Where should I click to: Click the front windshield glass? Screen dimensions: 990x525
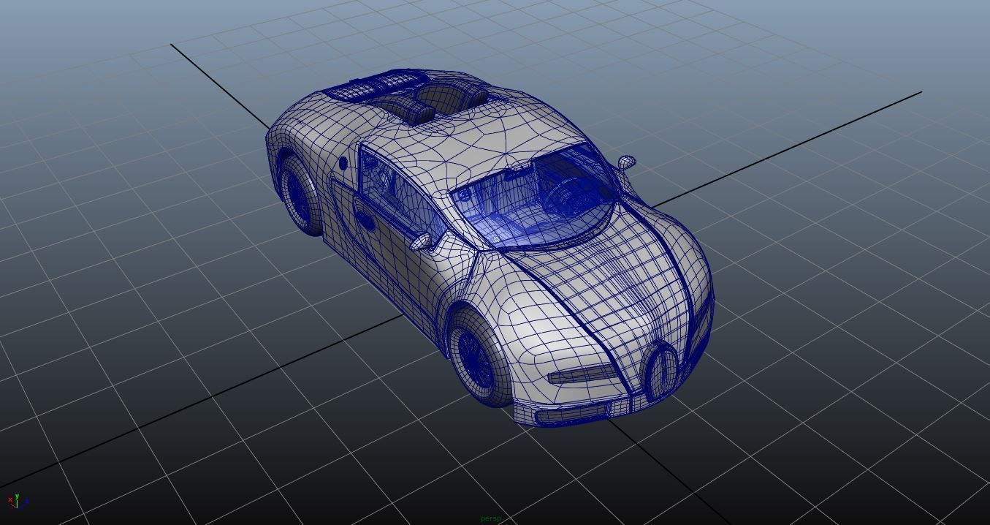(532, 199)
